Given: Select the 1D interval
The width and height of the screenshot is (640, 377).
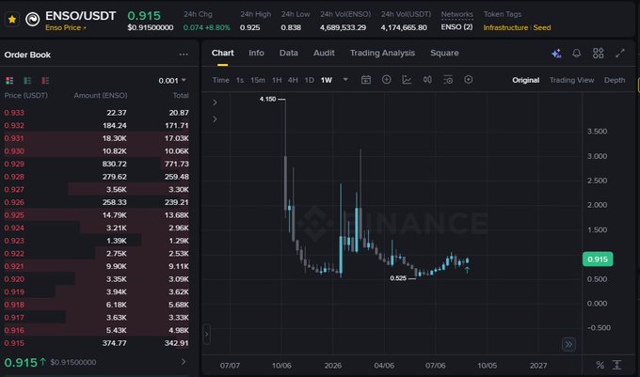Looking at the screenshot, I should click(310, 80).
